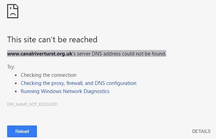Click the 'Checking the connection' suggestion

click(48, 75)
